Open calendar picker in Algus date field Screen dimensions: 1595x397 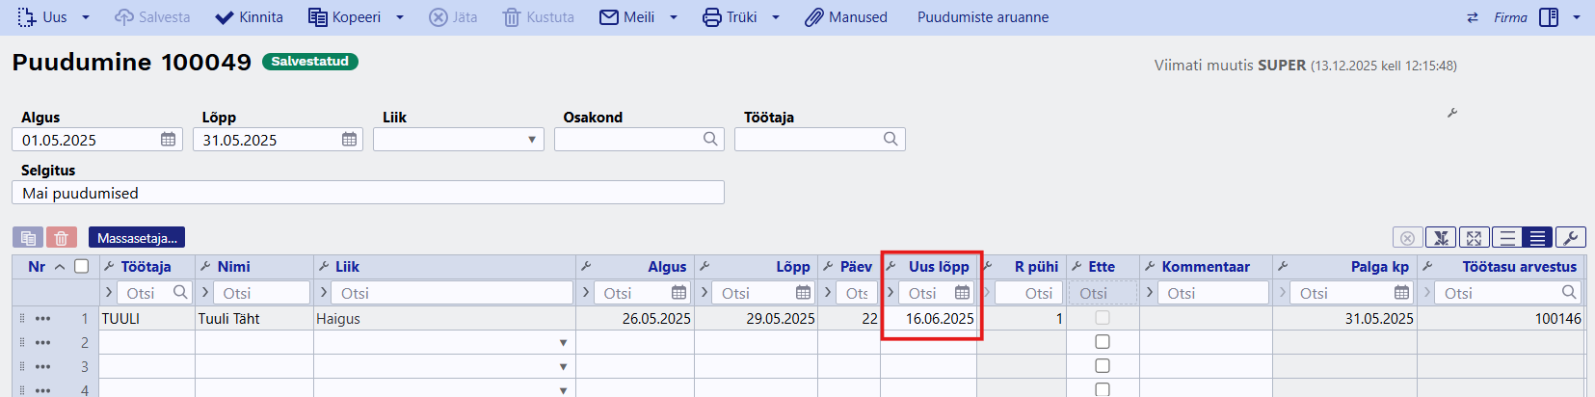tap(169, 140)
